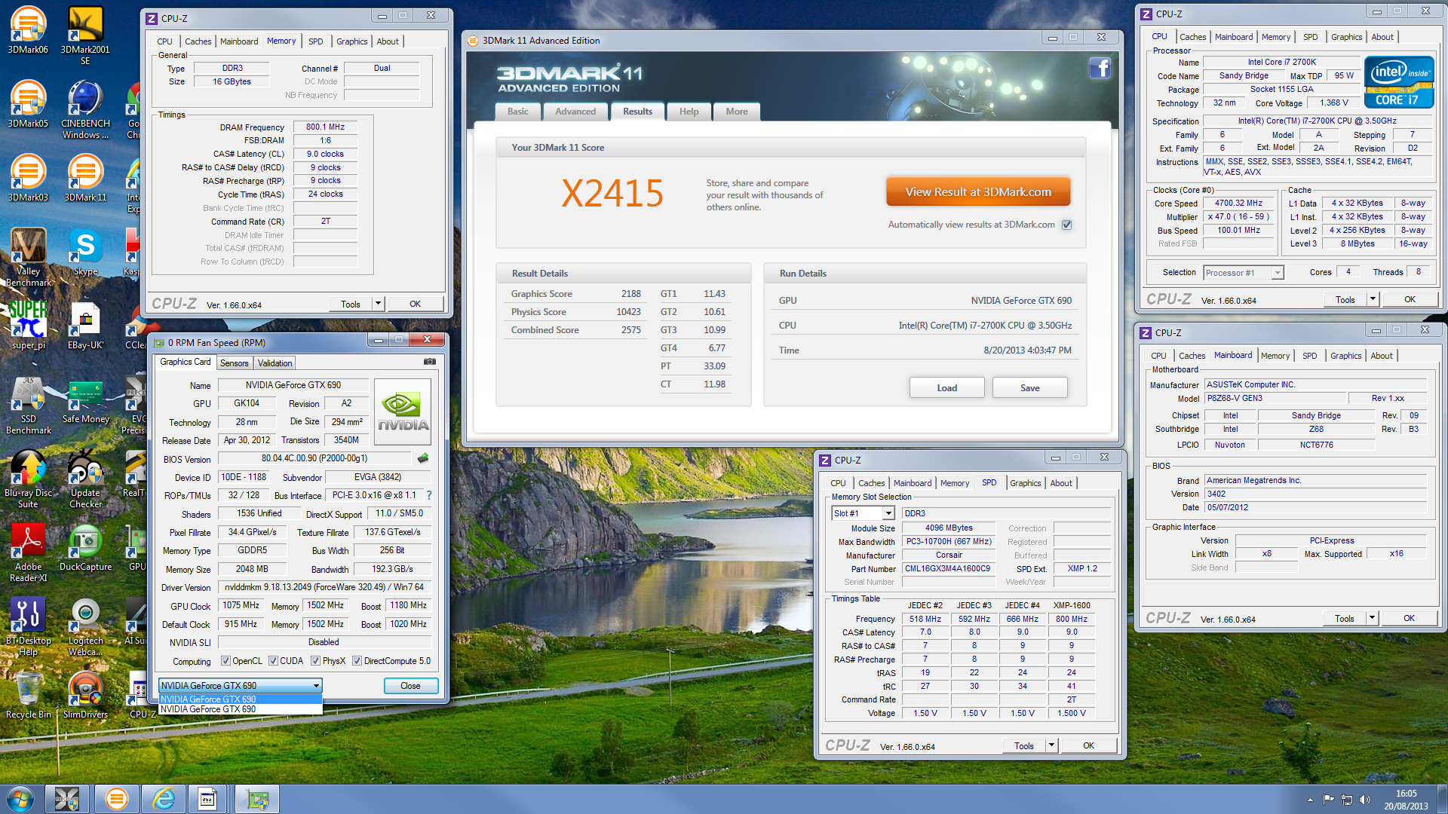Select the 3DMark03 desktop icon

pos(28,178)
